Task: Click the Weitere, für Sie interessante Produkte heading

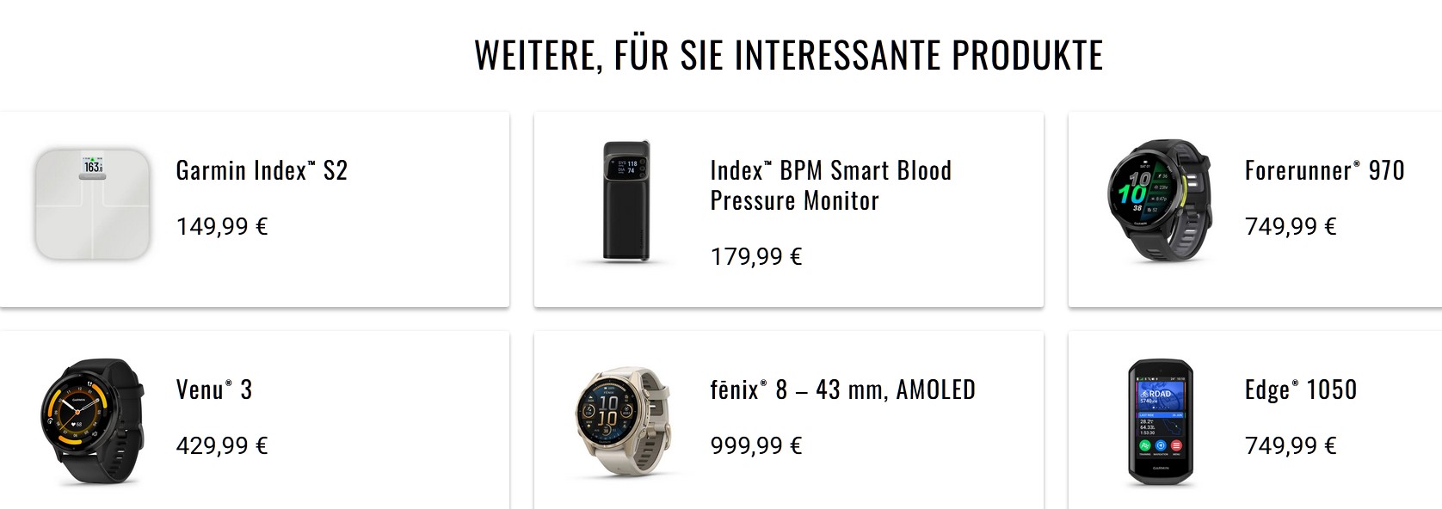Action: pyautogui.click(x=788, y=55)
